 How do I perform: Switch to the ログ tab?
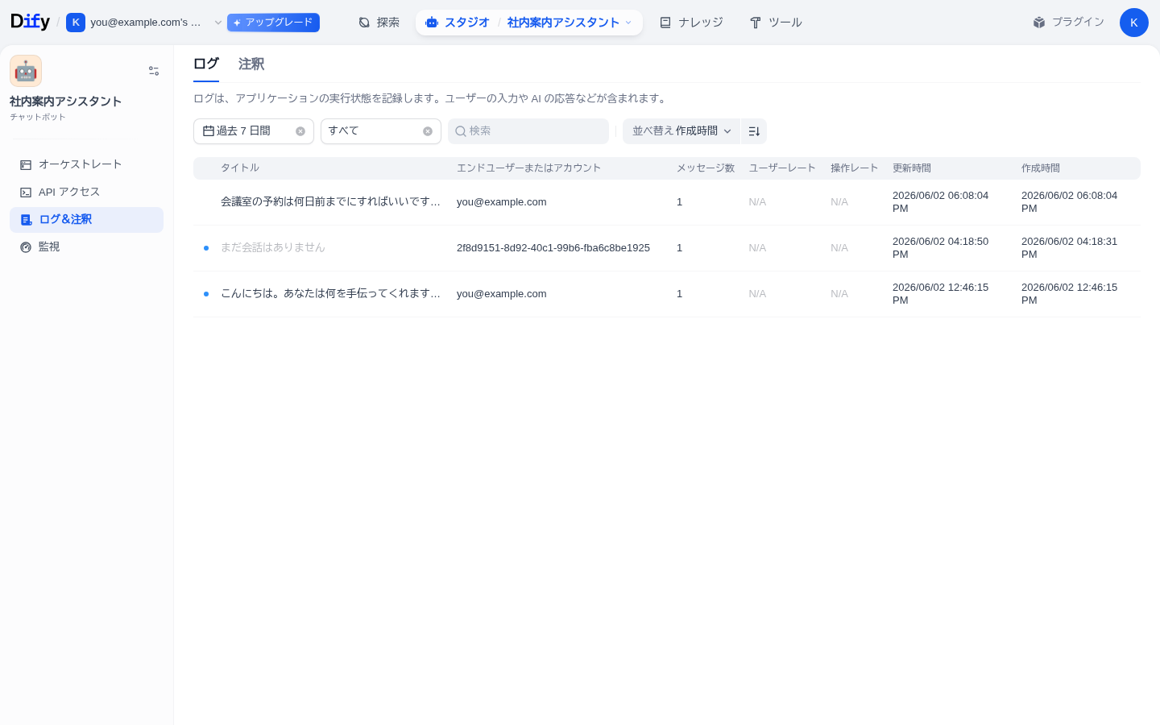coord(206,64)
